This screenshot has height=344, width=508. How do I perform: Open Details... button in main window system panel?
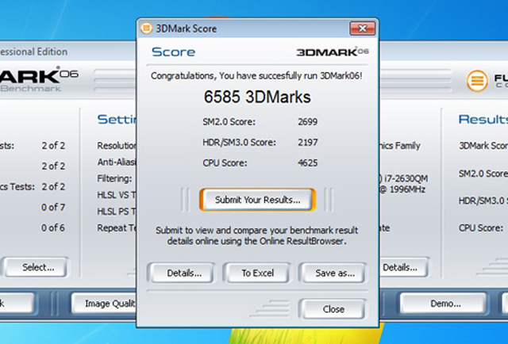point(403,267)
